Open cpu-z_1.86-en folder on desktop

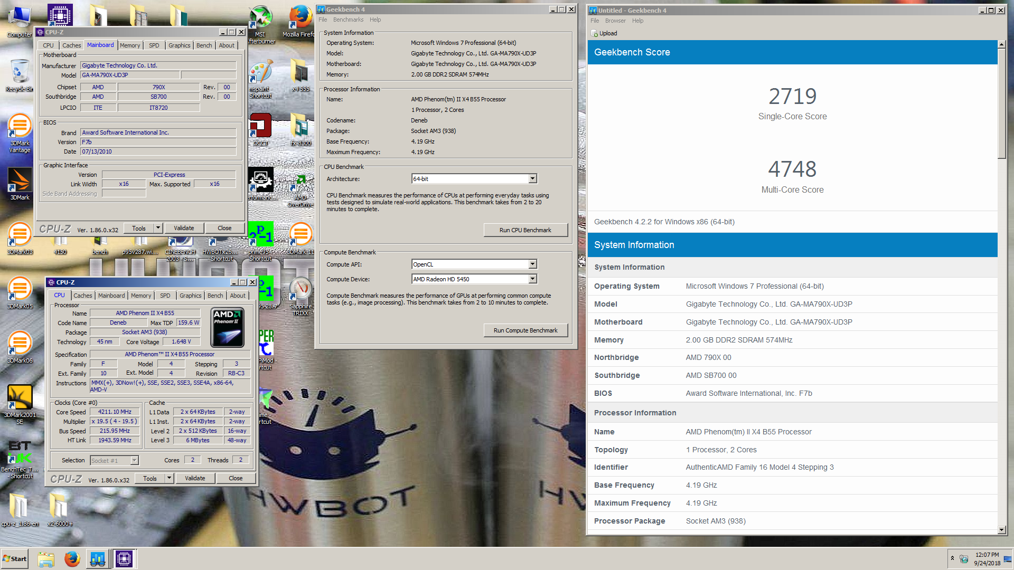click(x=20, y=510)
